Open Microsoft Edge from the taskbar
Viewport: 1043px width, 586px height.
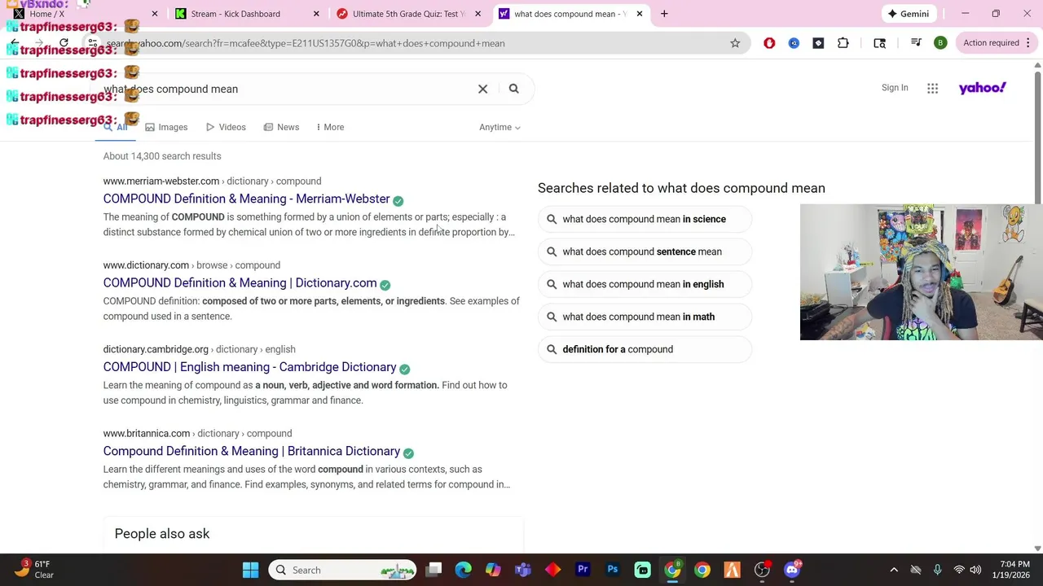[x=463, y=570]
